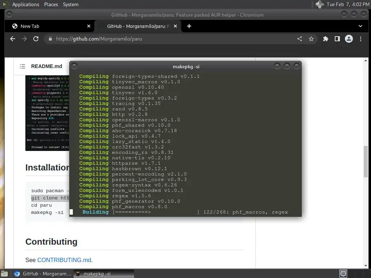371x278 pixels.
Task: Open the System menu
Action: click(71, 4)
